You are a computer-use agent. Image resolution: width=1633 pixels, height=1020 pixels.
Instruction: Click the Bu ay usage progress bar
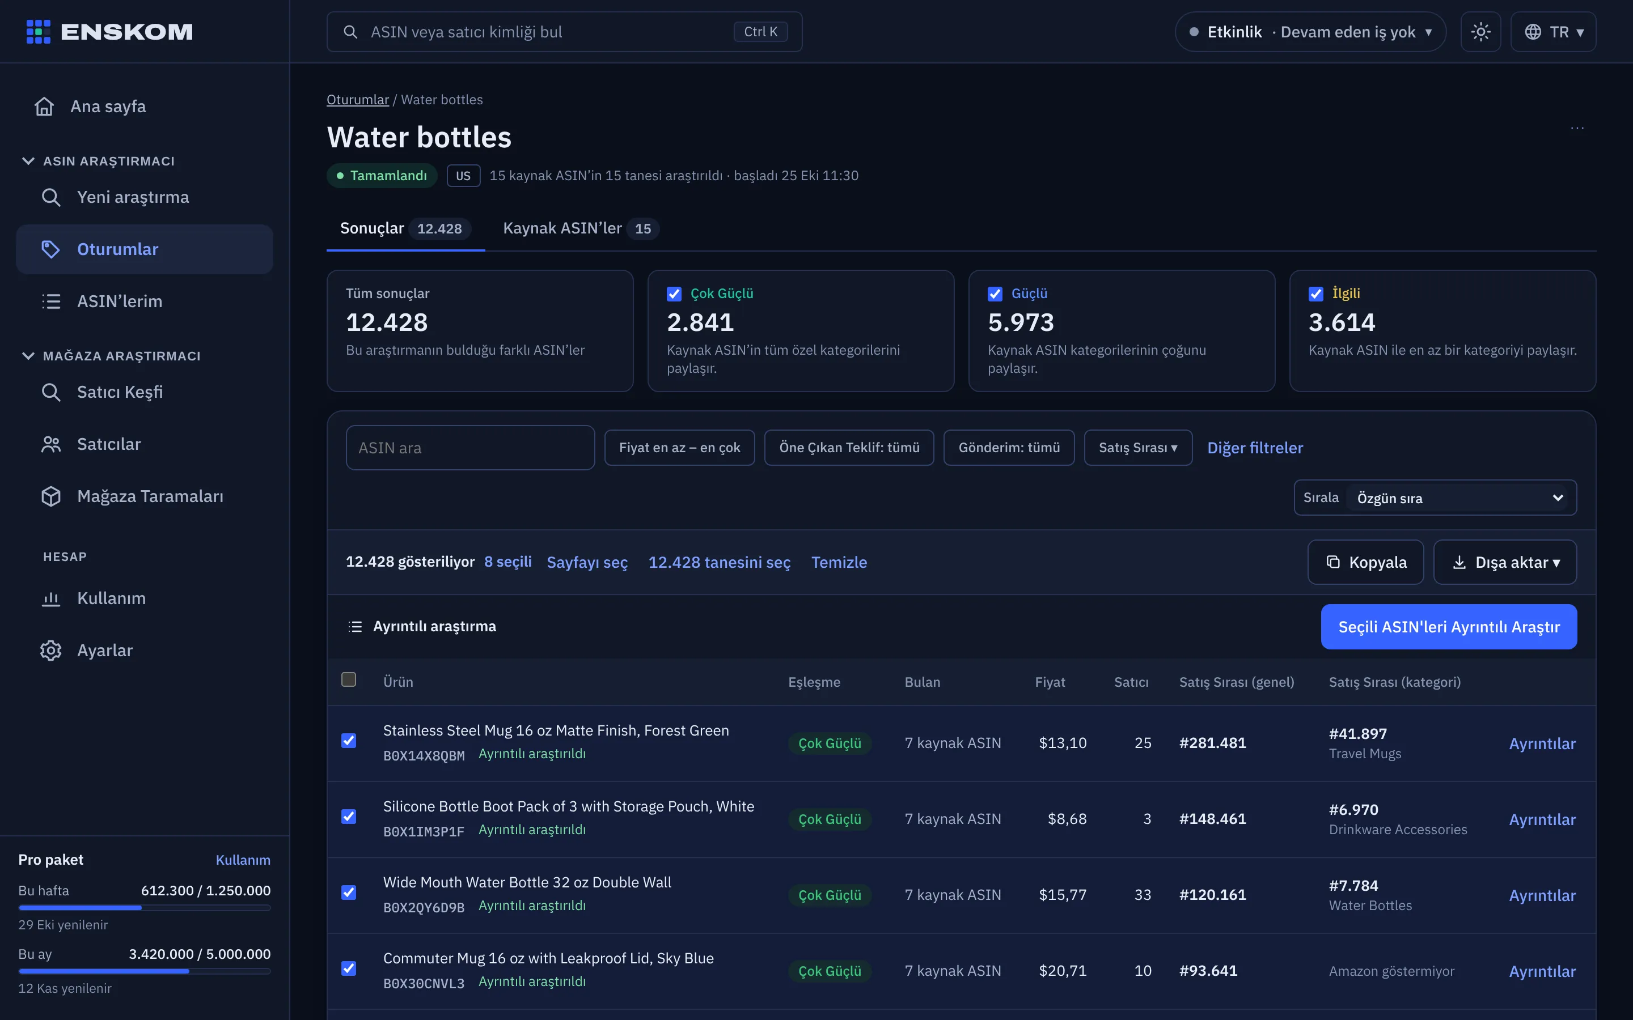click(145, 971)
